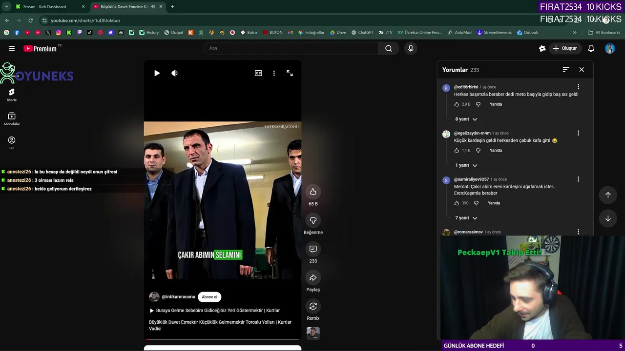Expand 1 yanıt reply

tap(466, 165)
